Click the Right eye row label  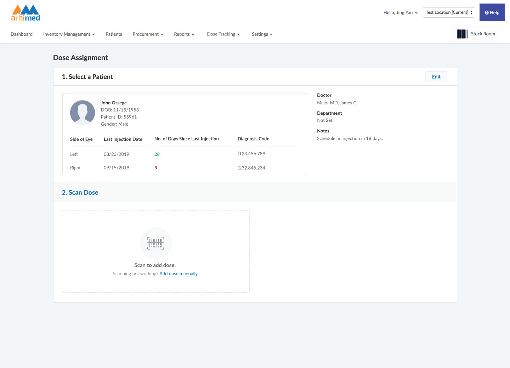pos(75,168)
